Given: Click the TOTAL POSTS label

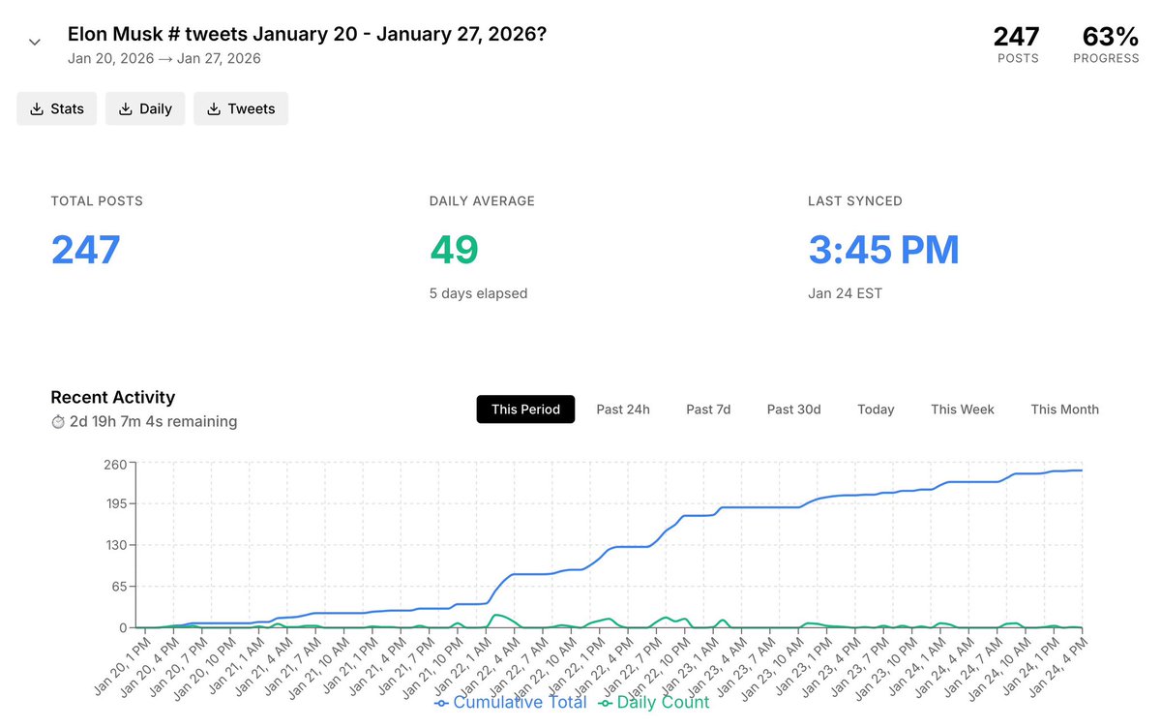Looking at the screenshot, I should 97,201.
